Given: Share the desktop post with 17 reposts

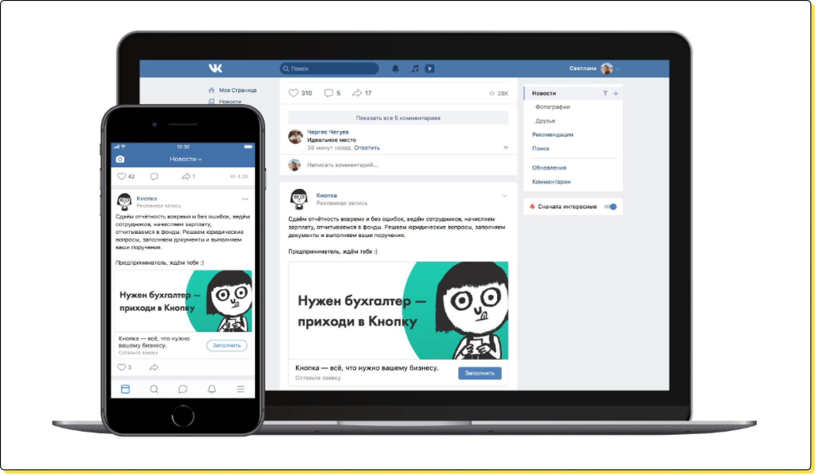Looking at the screenshot, I should [x=357, y=93].
